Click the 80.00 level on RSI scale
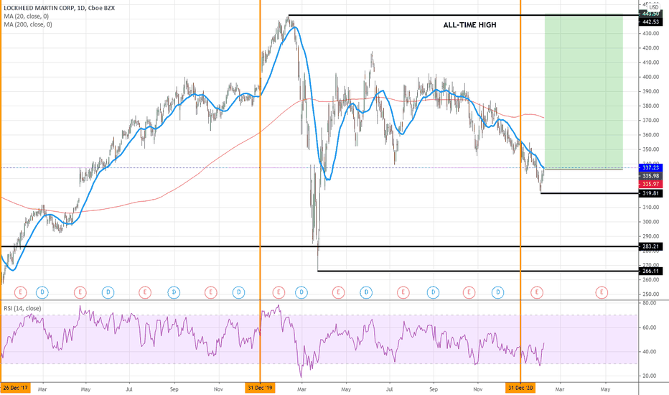Screen dimensions: 669x395 click(650, 303)
